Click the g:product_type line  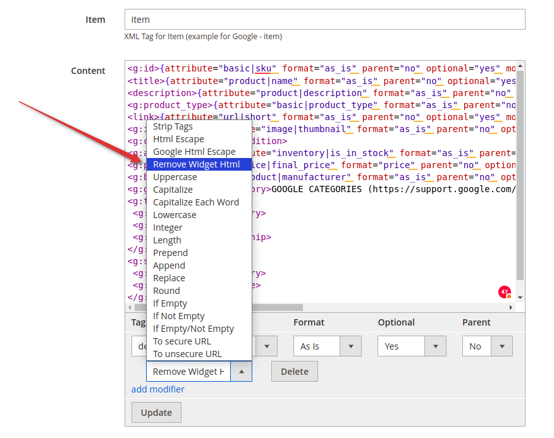(321, 105)
